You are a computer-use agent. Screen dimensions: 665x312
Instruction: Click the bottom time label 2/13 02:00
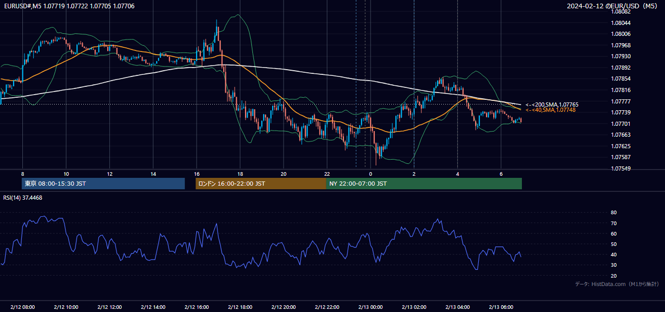point(414,307)
